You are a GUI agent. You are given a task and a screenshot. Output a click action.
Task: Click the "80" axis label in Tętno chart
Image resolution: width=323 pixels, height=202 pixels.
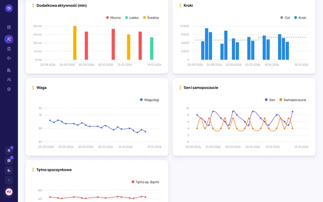click(40, 190)
